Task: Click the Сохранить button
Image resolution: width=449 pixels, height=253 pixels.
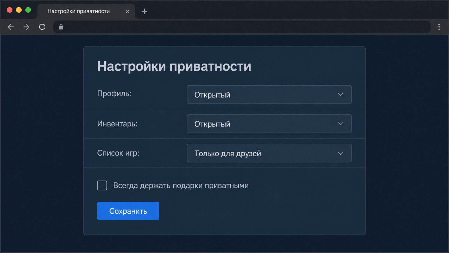Action: click(x=128, y=211)
